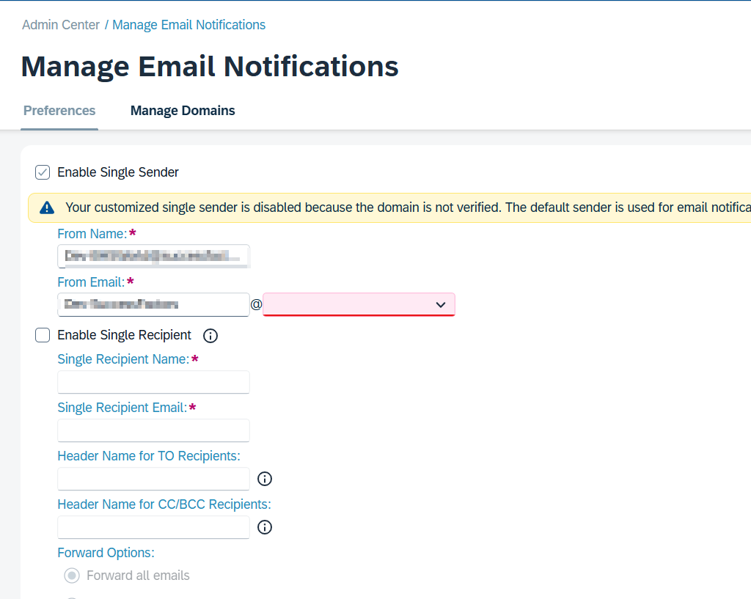Click info icon next to TO Recipients header field
Screen dimensions: 751x599
click(265, 479)
